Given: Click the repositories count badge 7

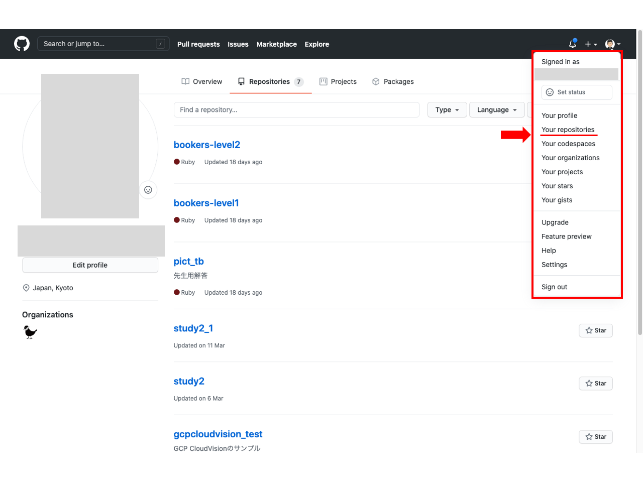Looking at the screenshot, I should 299,82.
